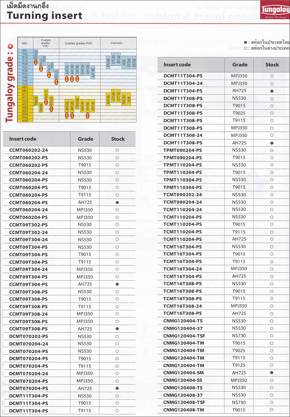The height and width of the screenshot is (417, 290).
Task: Click the T9105 bar in the grade chart
Action: 36,54
